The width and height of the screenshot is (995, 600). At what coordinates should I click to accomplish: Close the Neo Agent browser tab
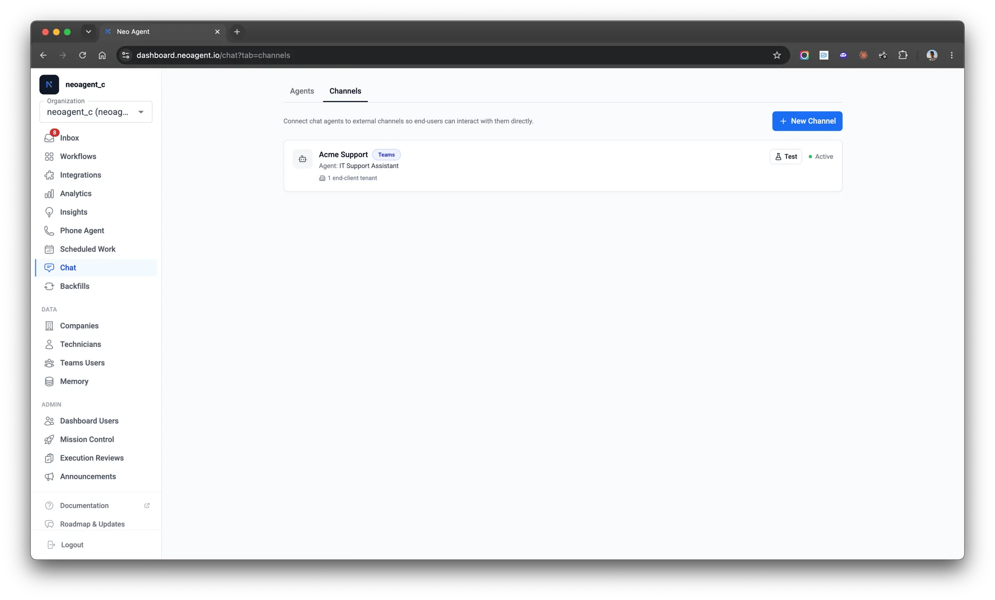tap(217, 32)
